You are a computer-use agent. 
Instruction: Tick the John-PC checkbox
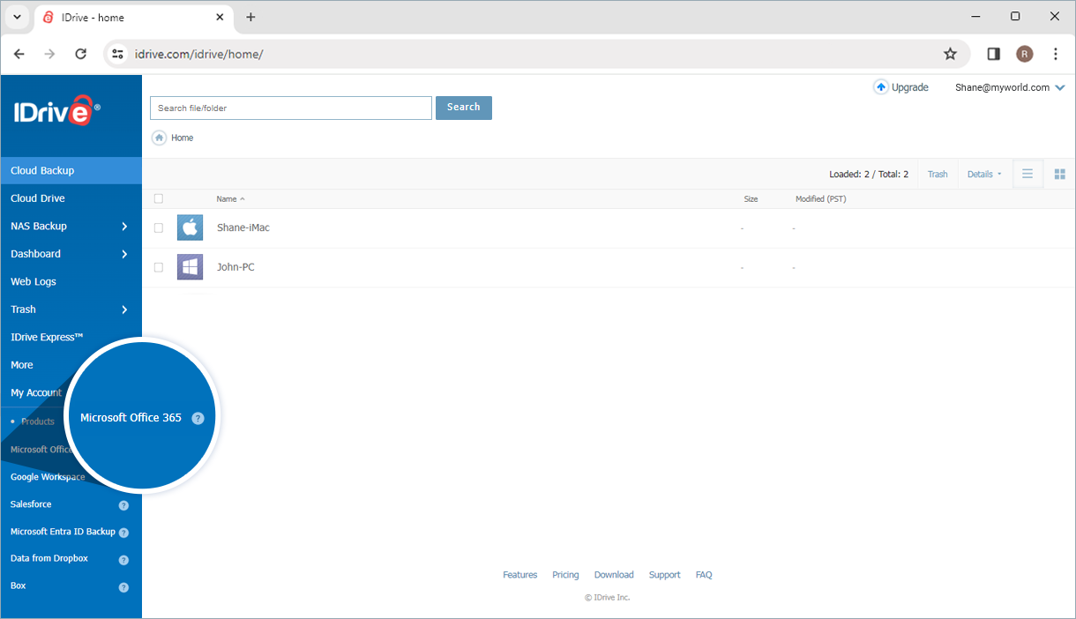pos(159,267)
